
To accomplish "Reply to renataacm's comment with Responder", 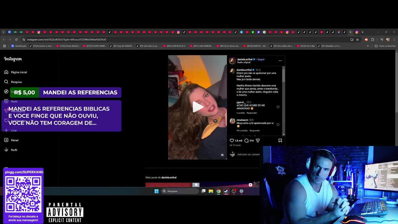I will pyautogui.click(x=255, y=131).
